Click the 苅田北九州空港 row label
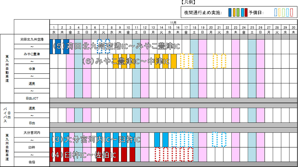This screenshot has width=298, height=167. pyautogui.click(x=32, y=39)
